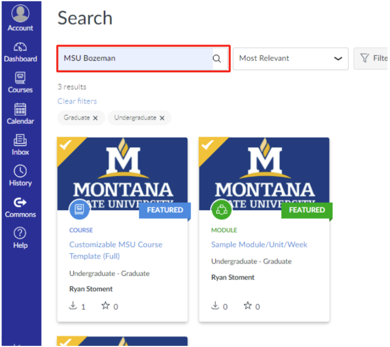Open History in the sidebar
The image size is (390, 347).
pyautogui.click(x=20, y=176)
